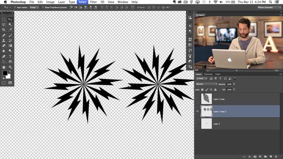Toggle lock position
The width and height of the screenshot is (283, 159).
point(211,90)
